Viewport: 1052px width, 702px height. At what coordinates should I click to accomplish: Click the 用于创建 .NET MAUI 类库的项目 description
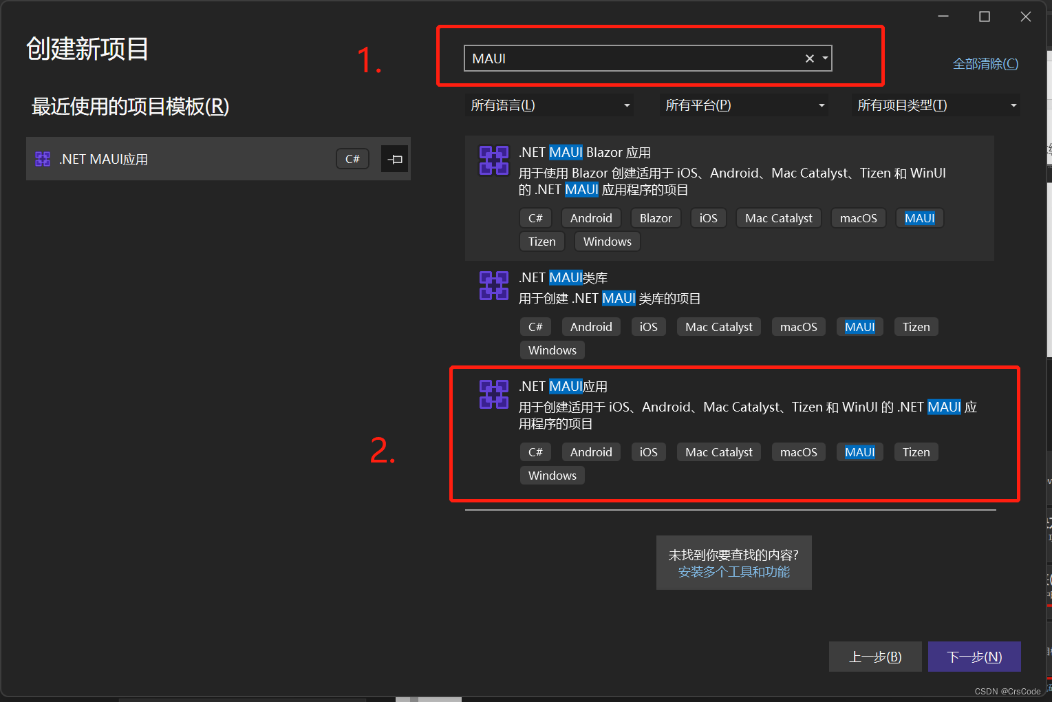[x=610, y=298]
